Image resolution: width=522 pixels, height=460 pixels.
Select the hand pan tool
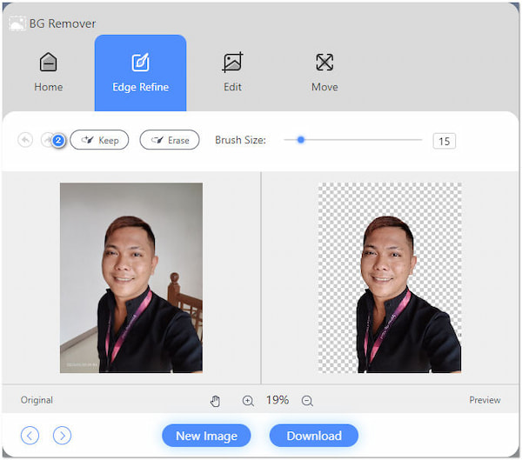click(x=216, y=400)
